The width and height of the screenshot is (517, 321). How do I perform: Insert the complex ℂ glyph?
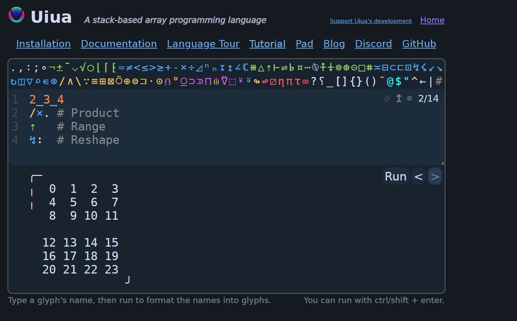246,68
